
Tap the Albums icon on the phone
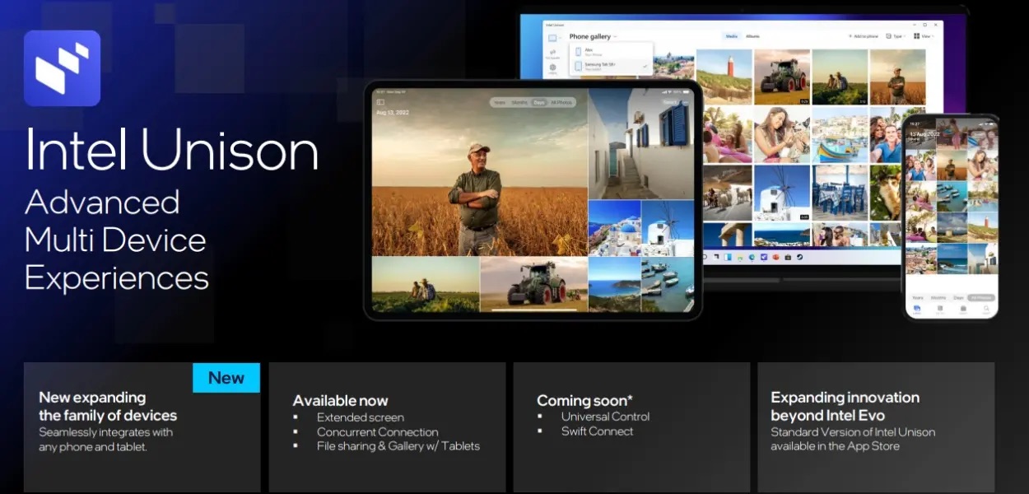[x=962, y=310]
